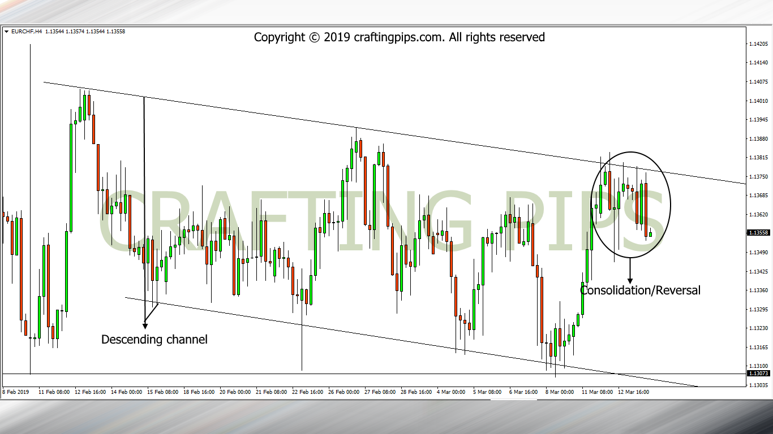773x434 pixels.
Task: Click the 'Consolidation/Reversal' text label
Action: (640, 290)
